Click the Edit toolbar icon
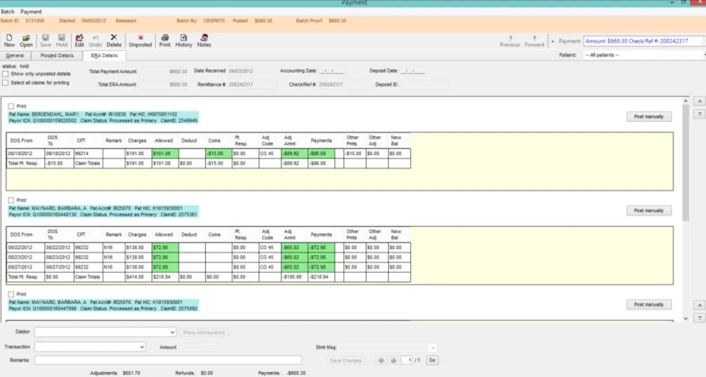Viewport: 706px width, 377px height. [79, 40]
